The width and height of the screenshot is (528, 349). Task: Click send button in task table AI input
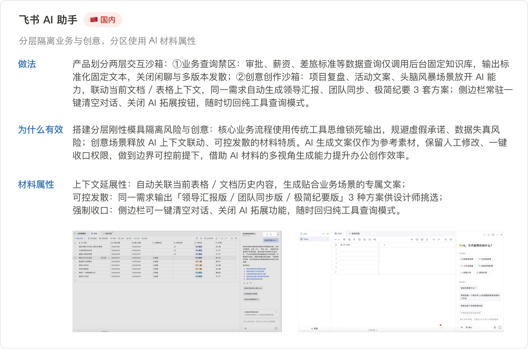(276, 328)
